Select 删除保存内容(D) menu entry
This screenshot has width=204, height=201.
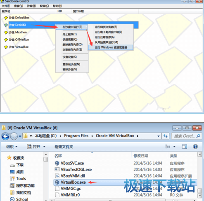tap(72, 44)
